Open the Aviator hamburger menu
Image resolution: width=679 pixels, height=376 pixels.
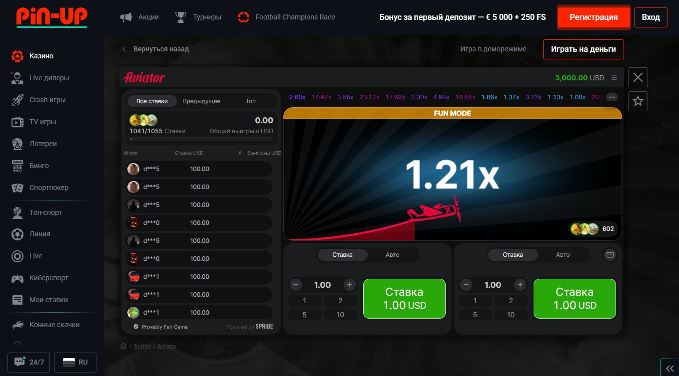pyautogui.click(x=614, y=78)
